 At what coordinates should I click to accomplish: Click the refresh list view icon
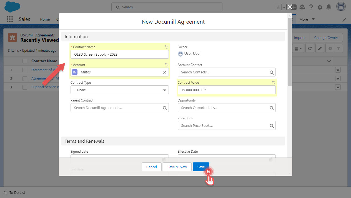point(310,48)
